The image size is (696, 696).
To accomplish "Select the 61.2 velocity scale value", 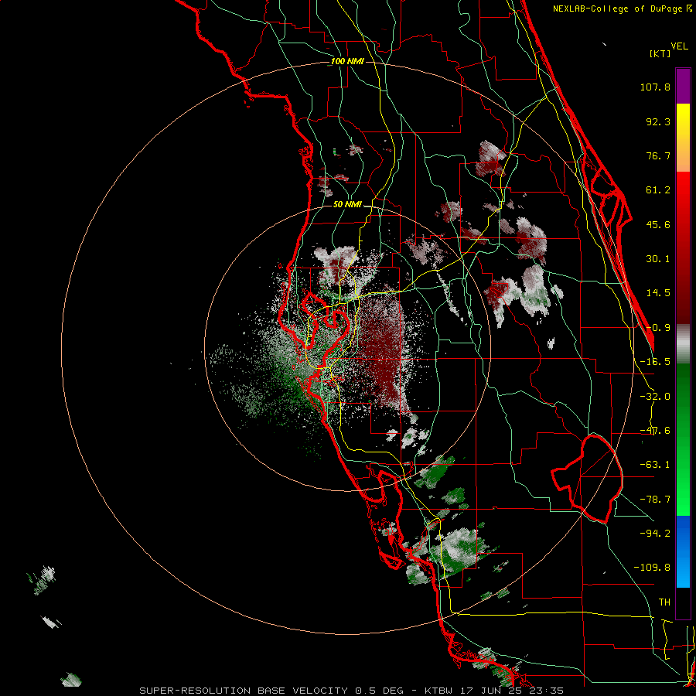I will (658, 190).
